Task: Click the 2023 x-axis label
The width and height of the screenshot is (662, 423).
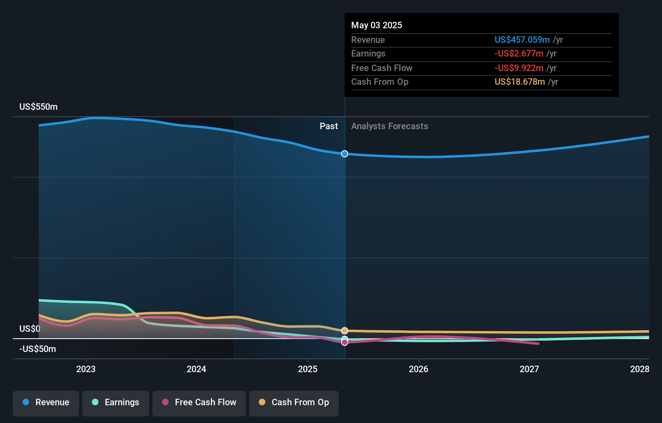Action: tap(86, 369)
